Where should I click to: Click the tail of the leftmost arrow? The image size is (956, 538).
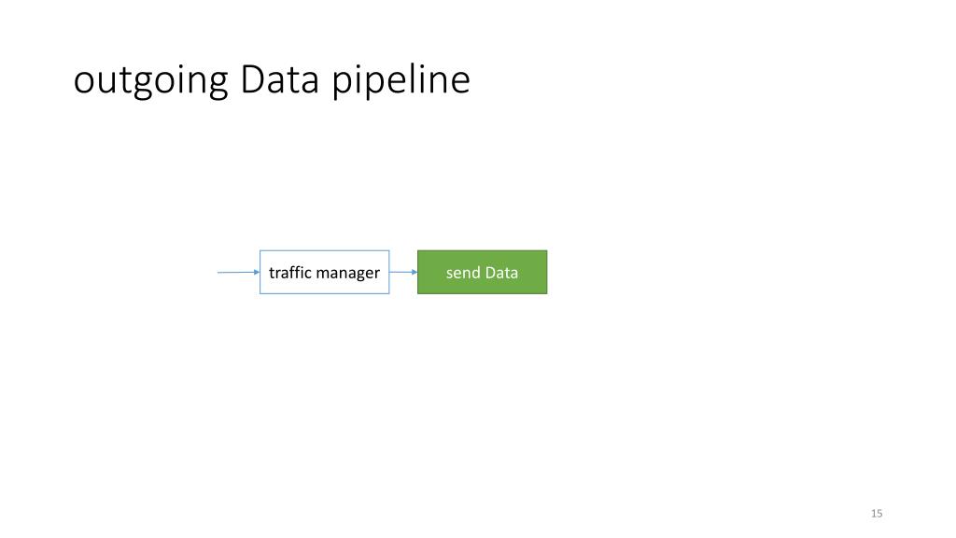[x=218, y=273]
